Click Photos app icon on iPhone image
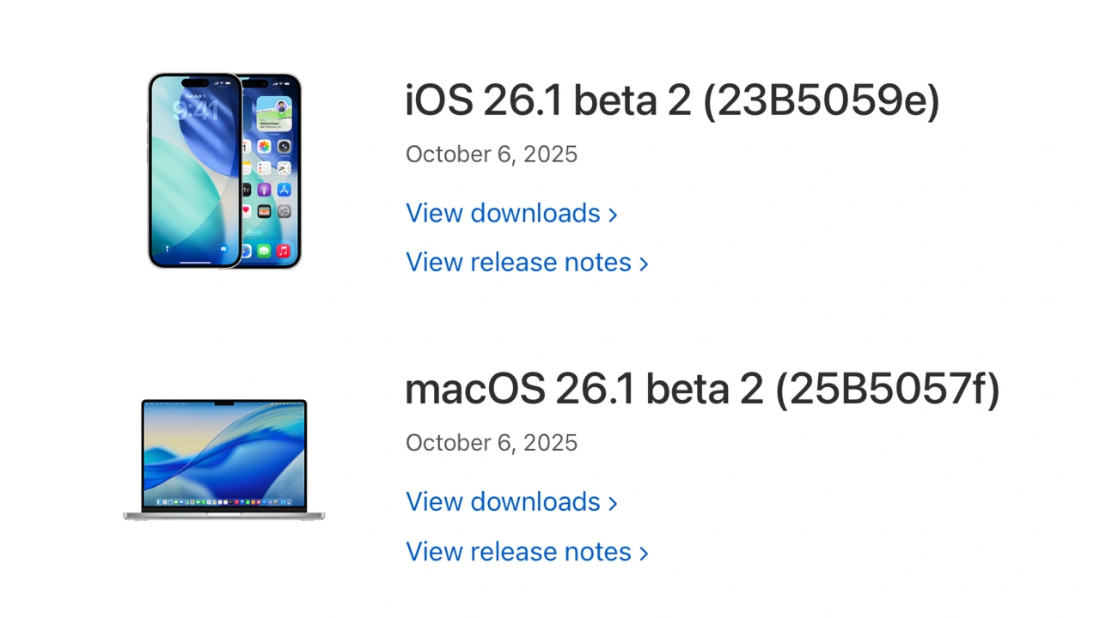 [264, 147]
